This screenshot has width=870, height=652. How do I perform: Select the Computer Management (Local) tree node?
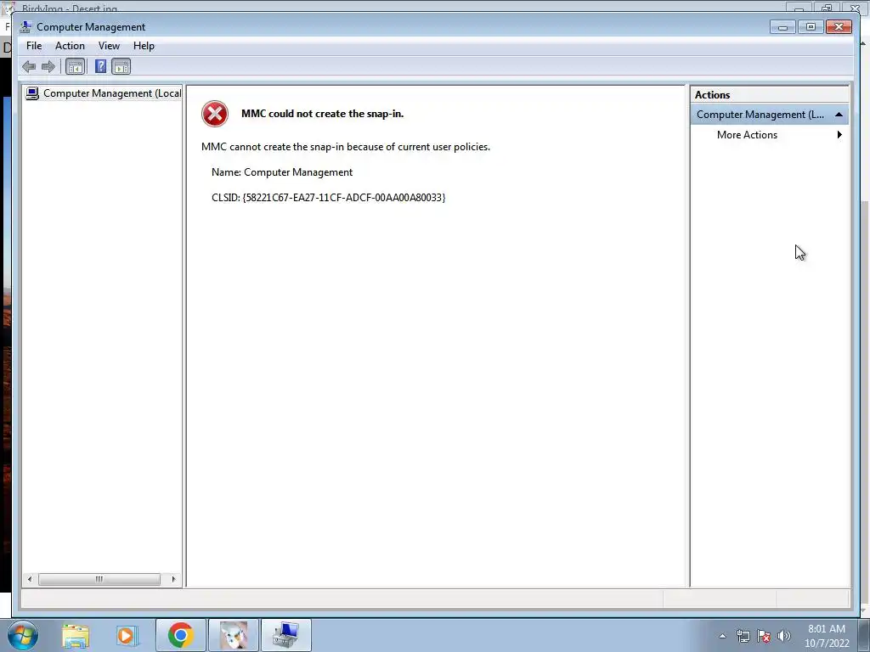tap(104, 93)
